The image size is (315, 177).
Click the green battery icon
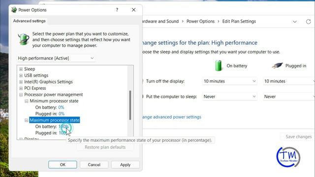(219, 65)
